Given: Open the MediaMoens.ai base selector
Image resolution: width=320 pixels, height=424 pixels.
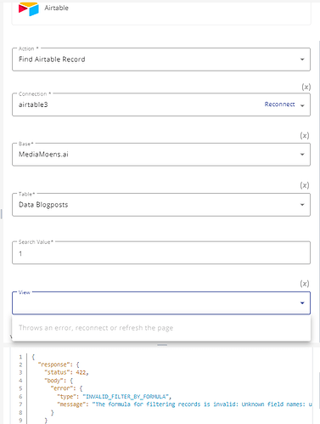Looking at the screenshot, I should 161,155.
